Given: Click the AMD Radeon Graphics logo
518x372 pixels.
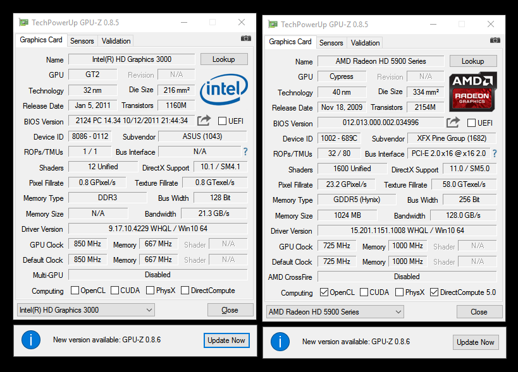Looking at the screenshot, I should pos(472,92).
